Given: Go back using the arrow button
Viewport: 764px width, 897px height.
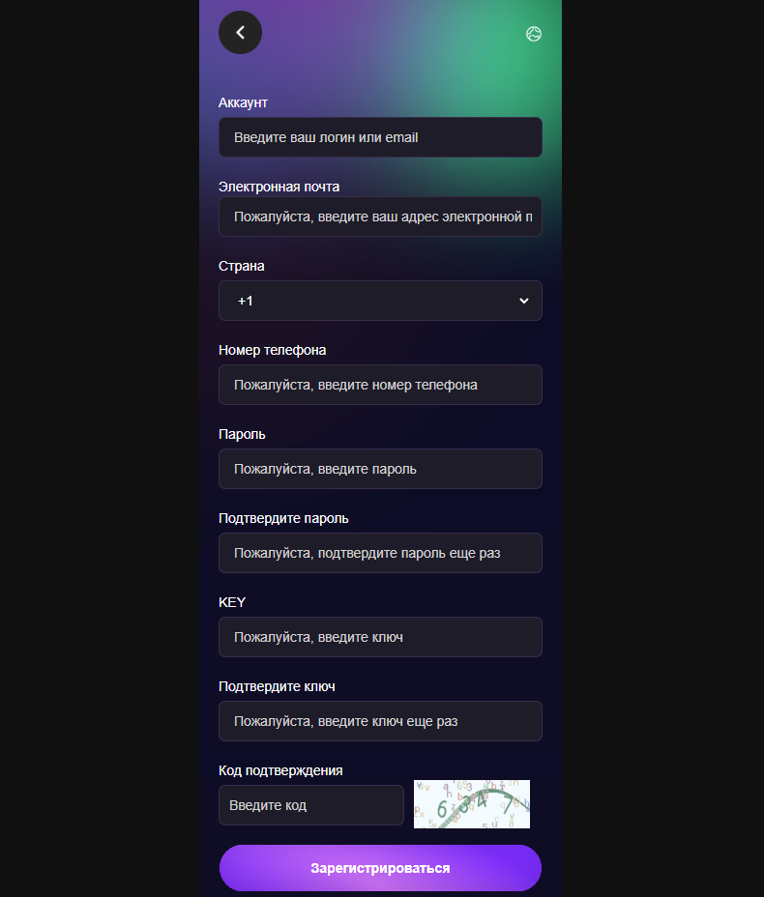Looking at the screenshot, I should (x=240, y=33).
